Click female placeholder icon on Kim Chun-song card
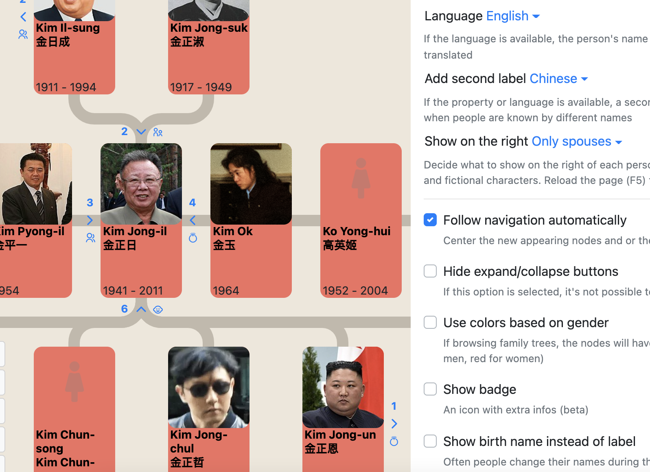This screenshot has height=472, width=650. coord(74,382)
